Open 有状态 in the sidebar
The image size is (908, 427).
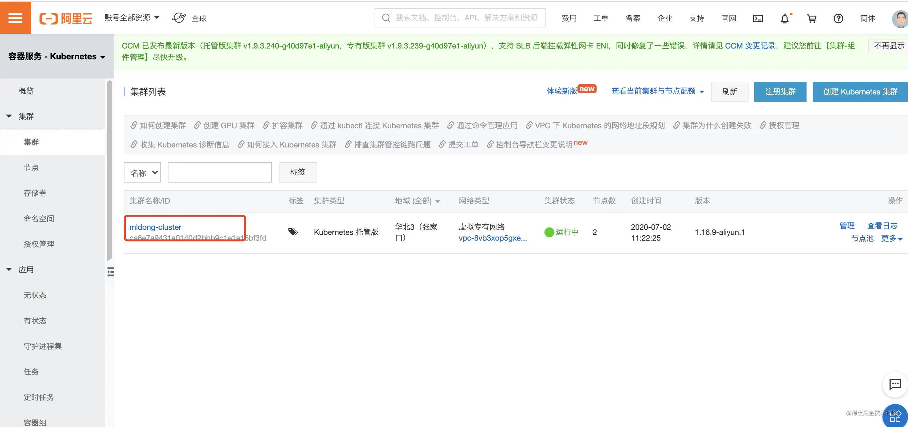[x=35, y=320]
